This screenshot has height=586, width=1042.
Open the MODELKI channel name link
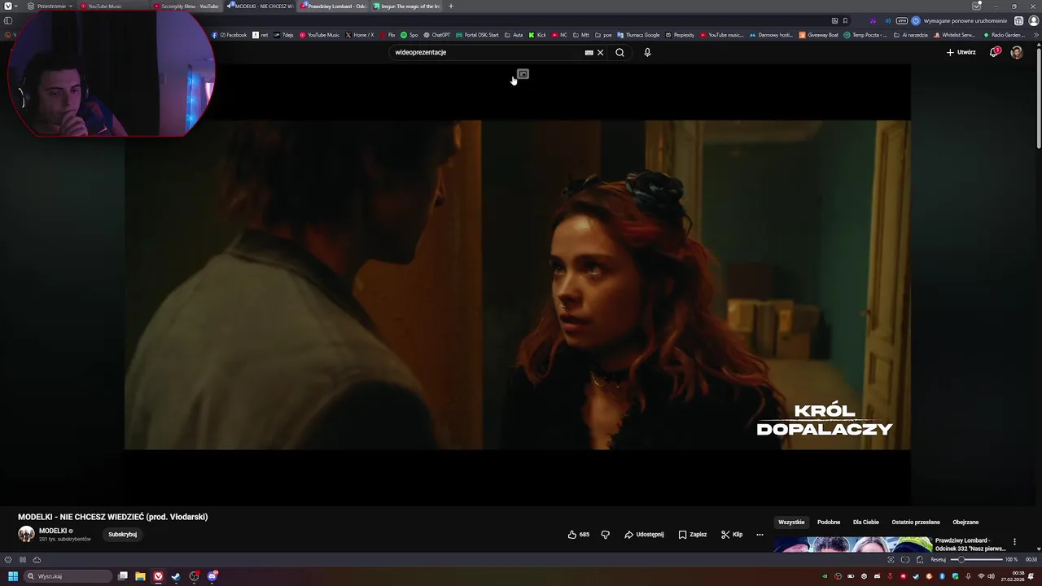point(53,531)
